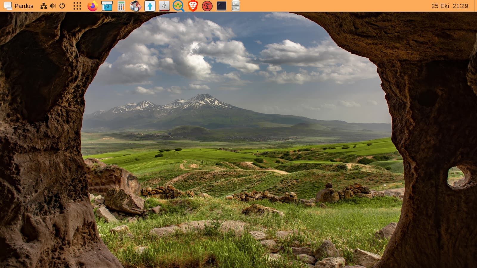Open calendar from the 25 Eki clock
The width and height of the screenshot is (477, 268).
pos(449,6)
